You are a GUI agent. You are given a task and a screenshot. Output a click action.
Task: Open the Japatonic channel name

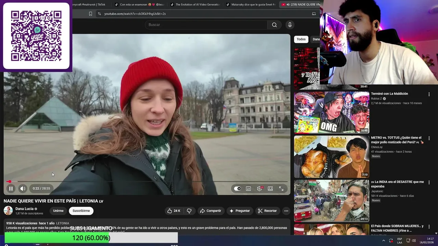pos(377,191)
